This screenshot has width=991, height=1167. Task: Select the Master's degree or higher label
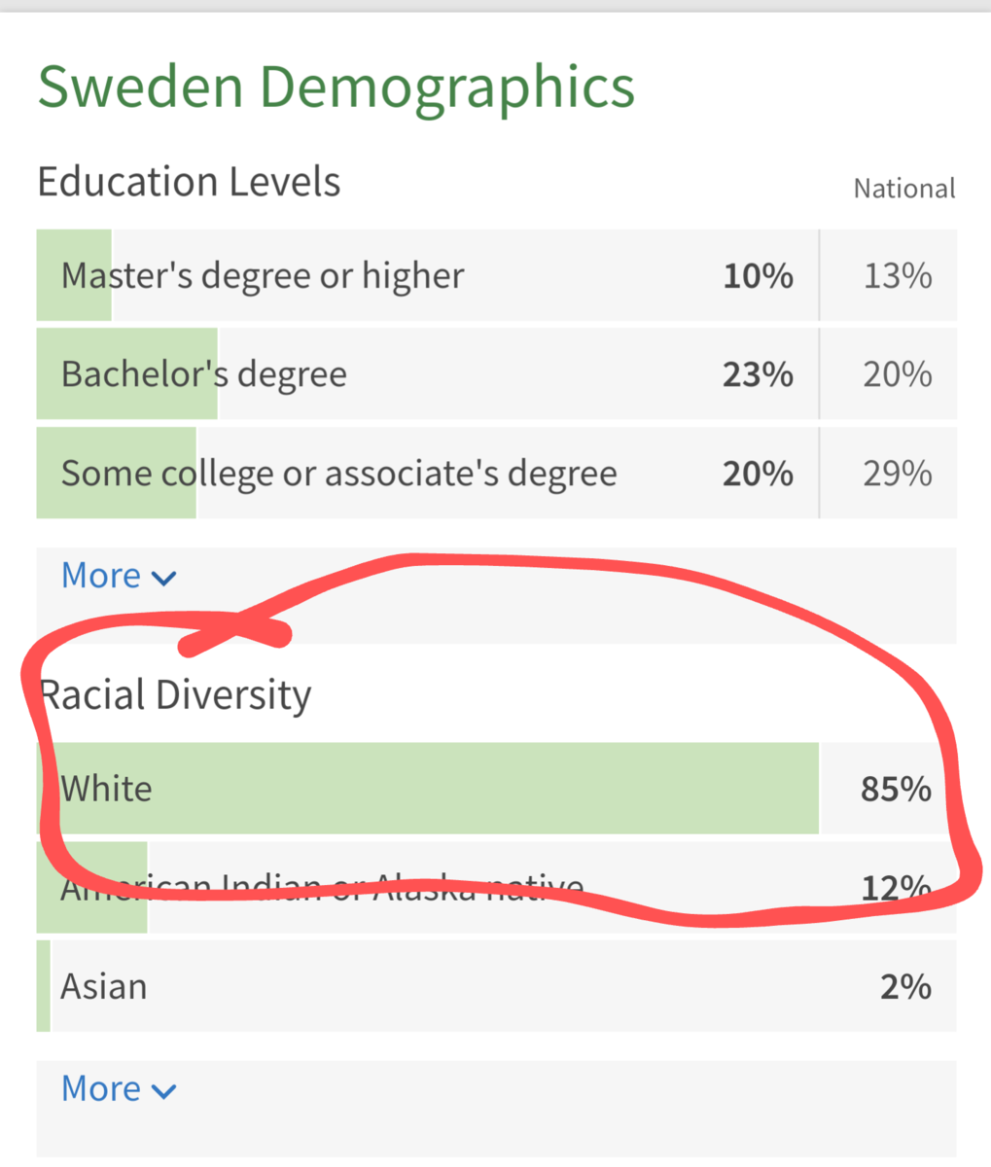click(x=263, y=276)
